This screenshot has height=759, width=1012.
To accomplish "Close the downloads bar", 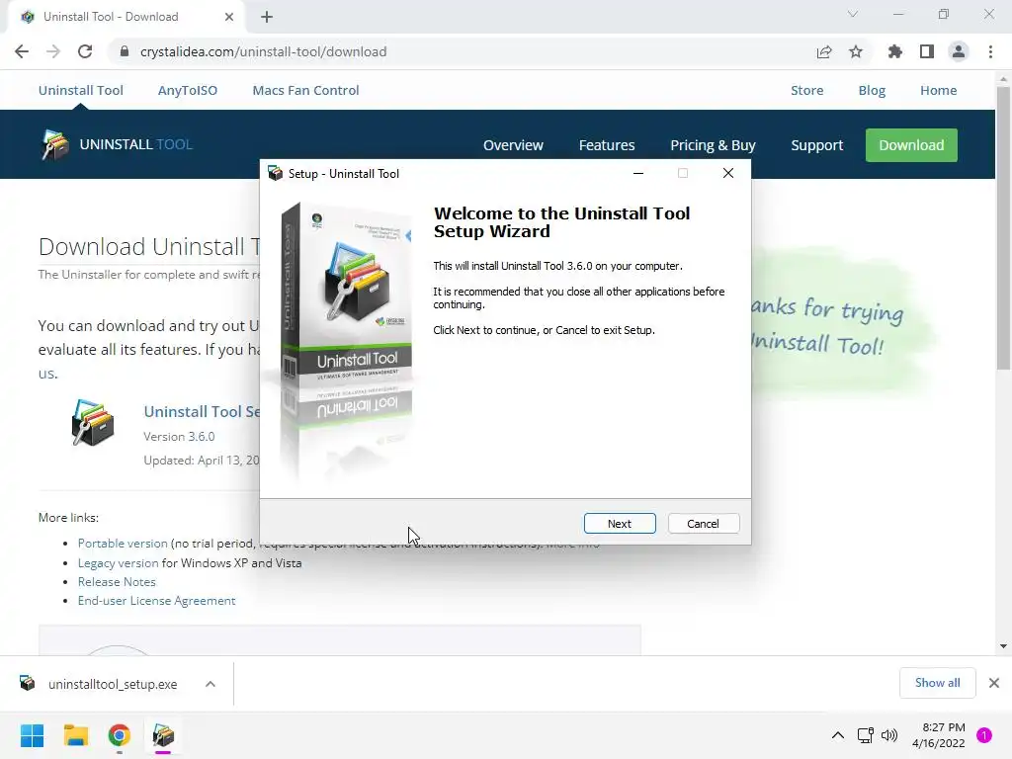I will coord(994,683).
